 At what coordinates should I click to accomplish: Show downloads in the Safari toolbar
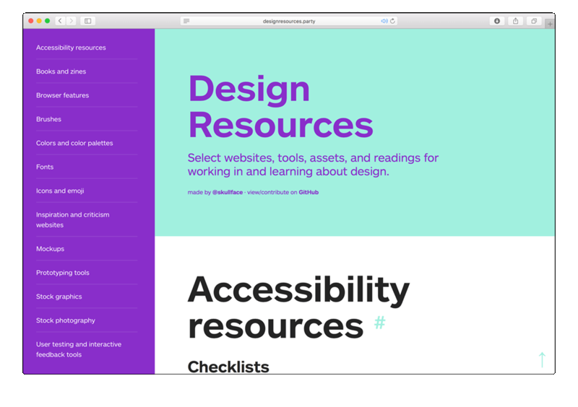[x=496, y=21]
